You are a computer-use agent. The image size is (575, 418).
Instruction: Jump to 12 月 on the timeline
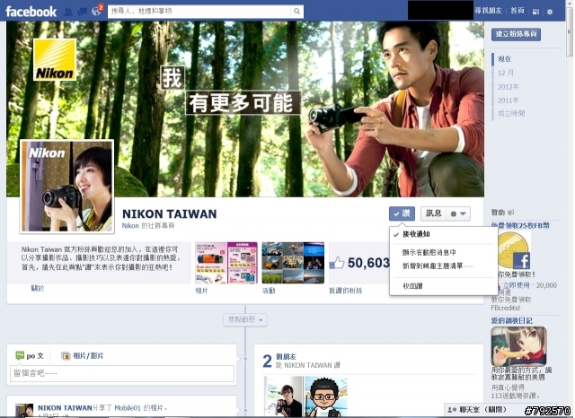[505, 73]
